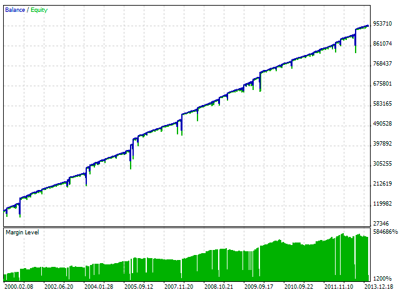Click the Margin Level panel label

(22, 232)
